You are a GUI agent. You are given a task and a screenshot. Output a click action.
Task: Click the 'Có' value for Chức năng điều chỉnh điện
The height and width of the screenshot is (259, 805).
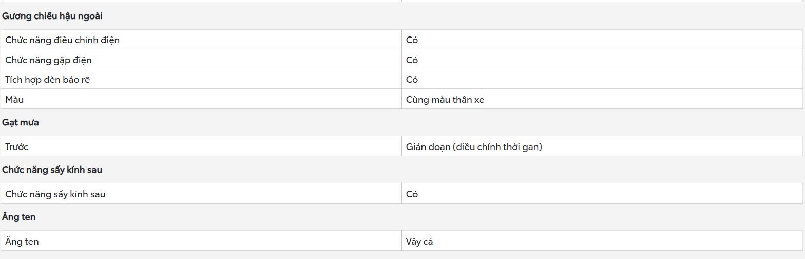click(x=412, y=40)
